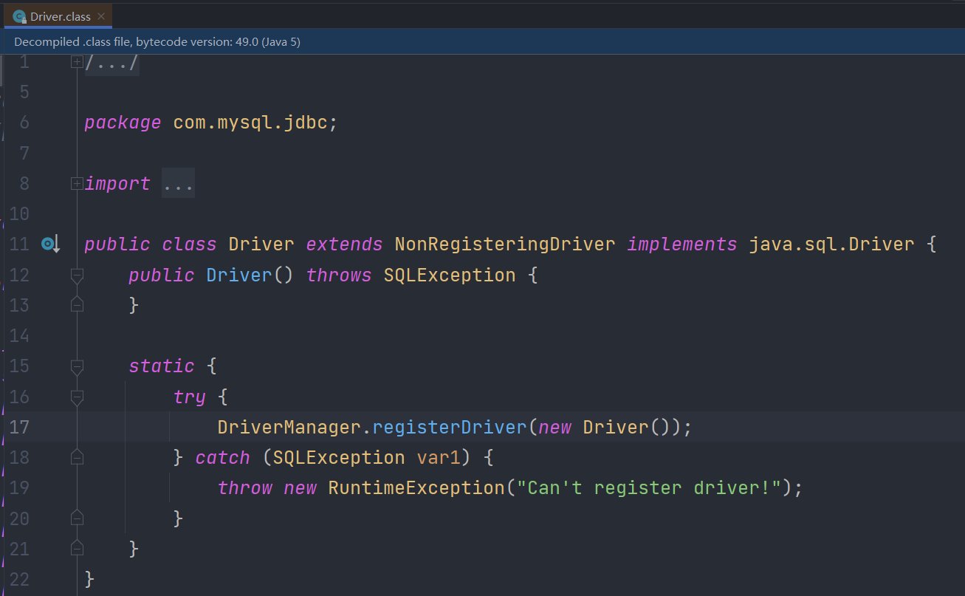Expand the folded comment on line 1
Screen dimensions: 965x596
pos(77,62)
